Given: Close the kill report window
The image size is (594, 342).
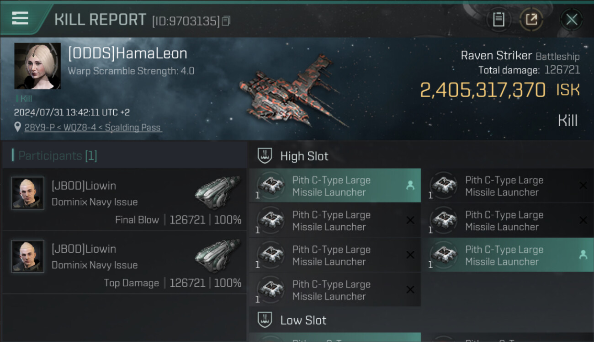Looking at the screenshot, I should click(x=572, y=20).
